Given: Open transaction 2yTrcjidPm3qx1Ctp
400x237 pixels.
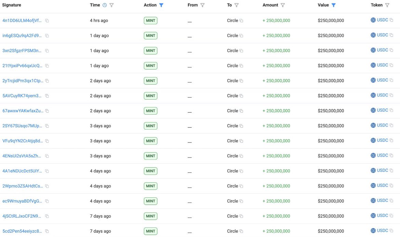Looking at the screenshot, I should click(x=23, y=81).
